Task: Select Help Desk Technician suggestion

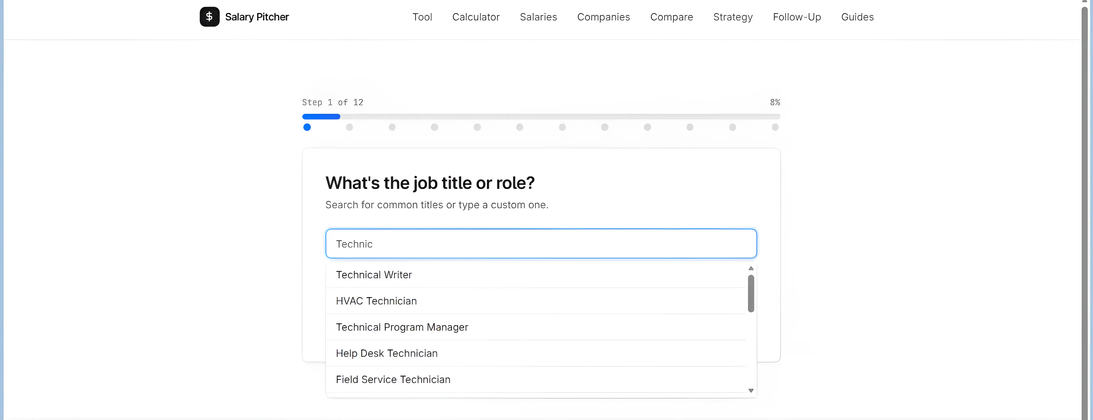Action: click(x=535, y=353)
